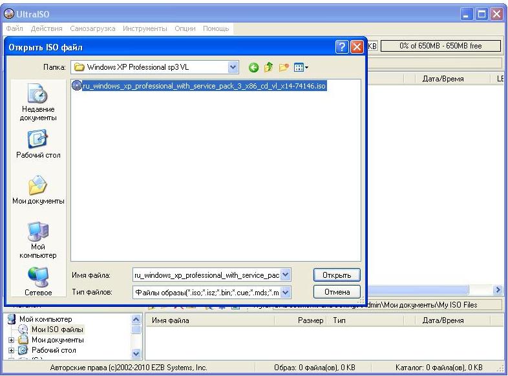Sort lower list by Дата/Время column

point(452,320)
